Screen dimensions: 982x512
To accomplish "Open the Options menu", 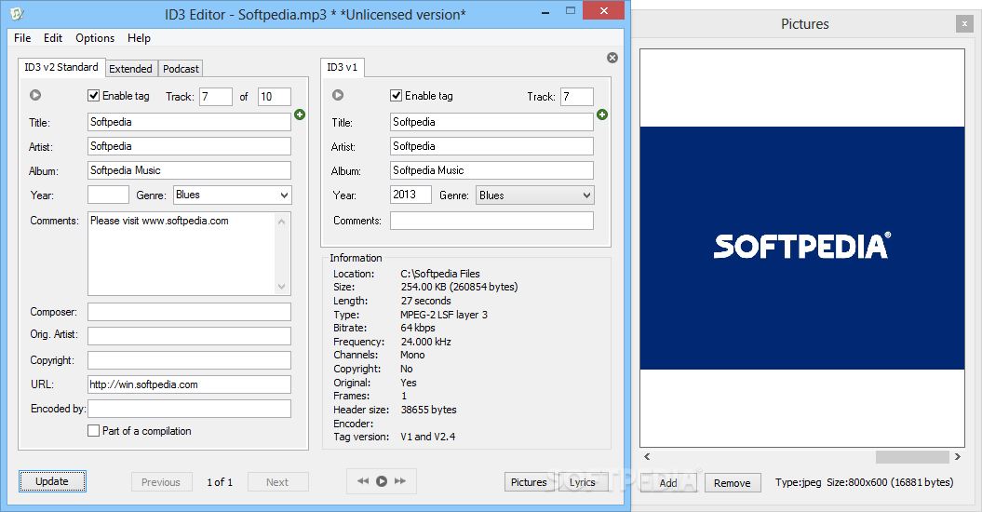I will [95, 38].
